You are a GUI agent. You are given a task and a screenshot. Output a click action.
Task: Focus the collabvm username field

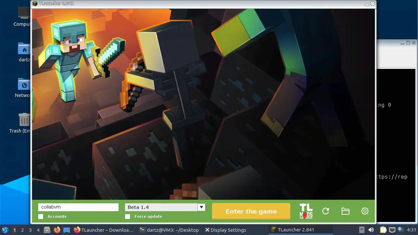78,207
